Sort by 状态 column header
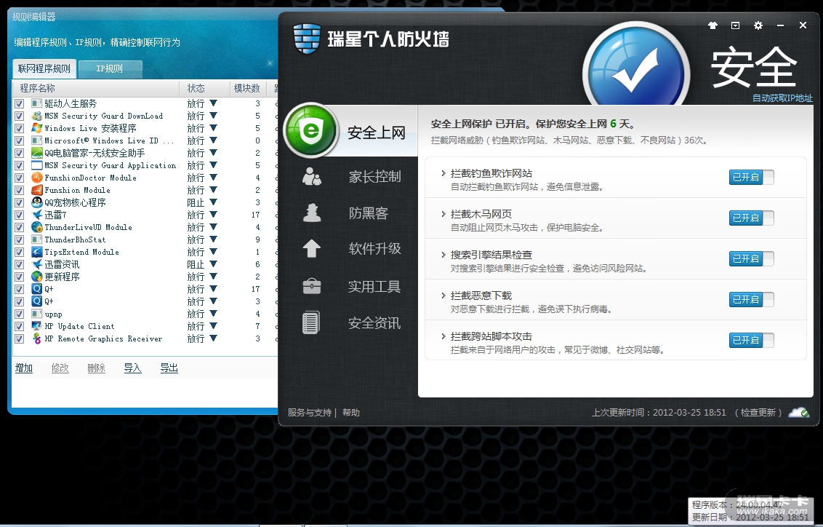 coord(205,88)
